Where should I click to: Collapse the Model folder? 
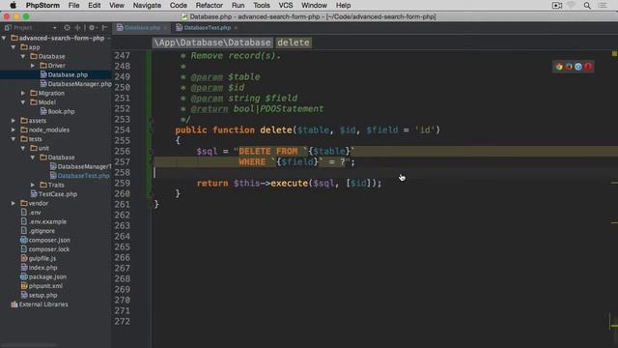pos(23,102)
